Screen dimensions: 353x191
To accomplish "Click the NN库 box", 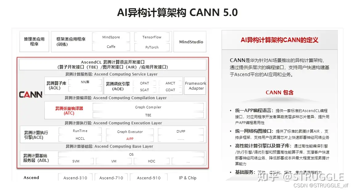I will click(x=85, y=82).
